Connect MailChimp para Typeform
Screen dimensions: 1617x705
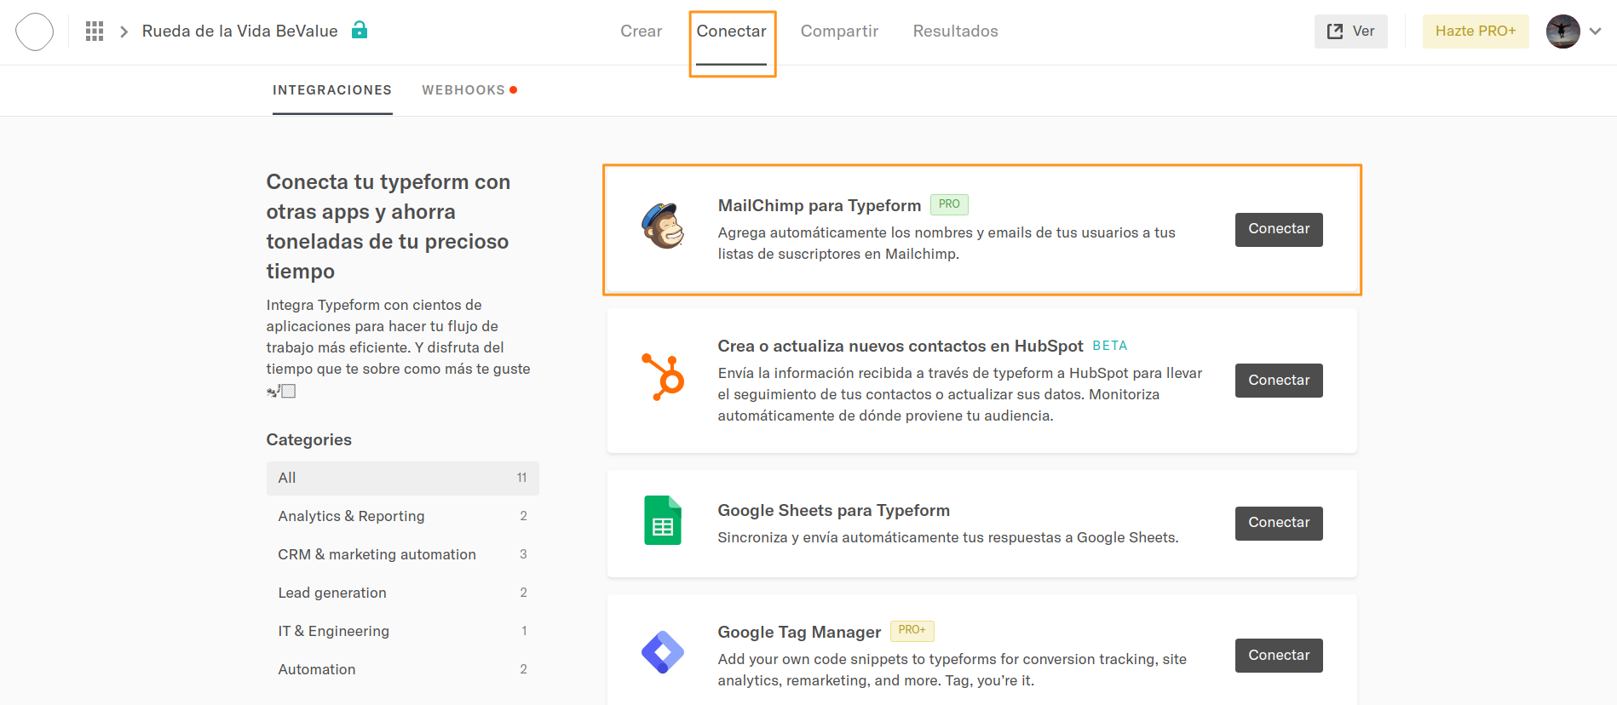coord(1279,230)
